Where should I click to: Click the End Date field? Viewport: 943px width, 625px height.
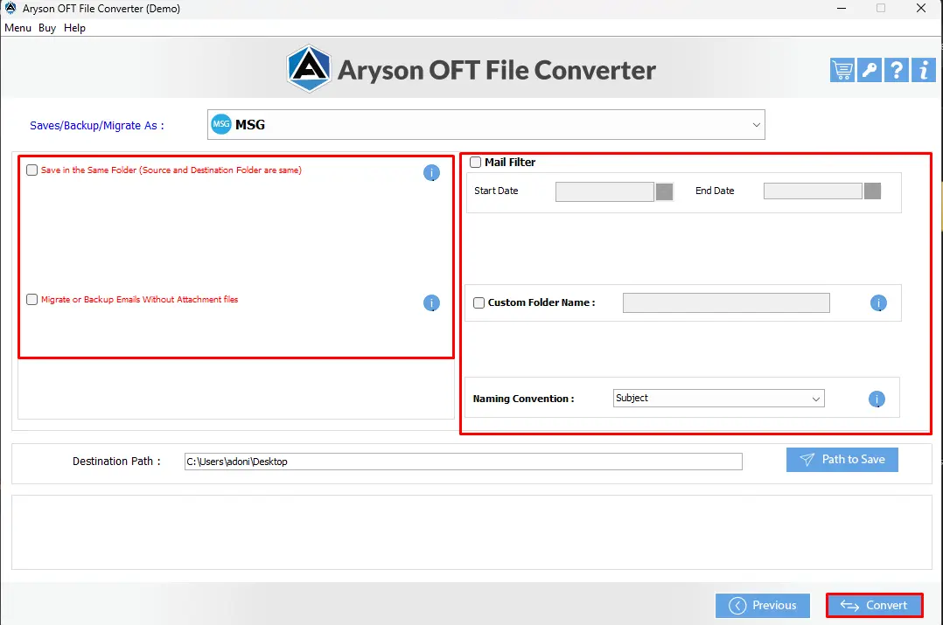tap(813, 191)
